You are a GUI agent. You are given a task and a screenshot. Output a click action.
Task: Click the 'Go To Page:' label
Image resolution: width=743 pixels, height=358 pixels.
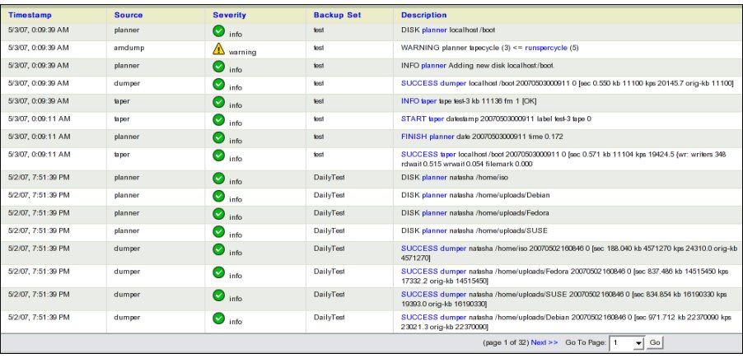[586, 342]
